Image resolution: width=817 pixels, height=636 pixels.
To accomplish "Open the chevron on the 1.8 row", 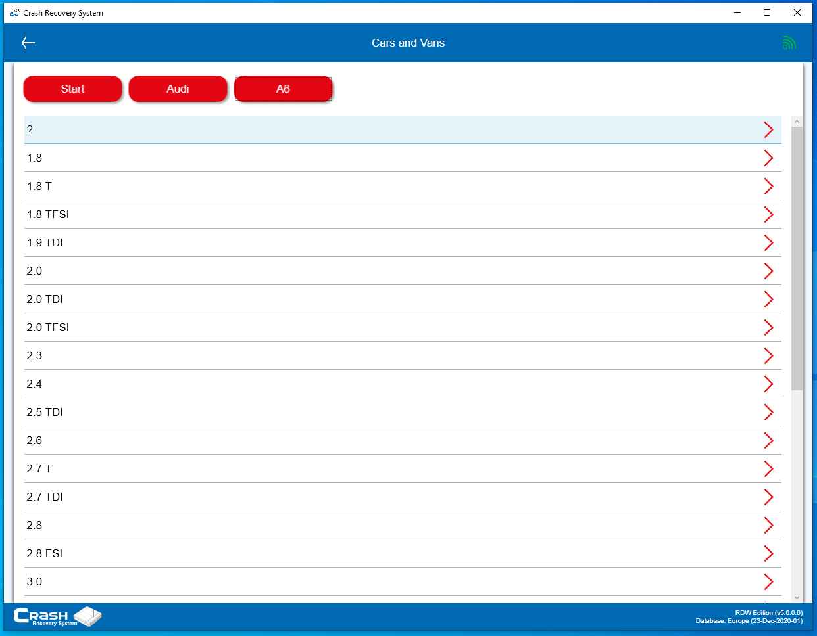I will click(x=768, y=158).
